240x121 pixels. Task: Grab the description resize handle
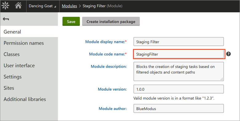[x=222, y=79]
